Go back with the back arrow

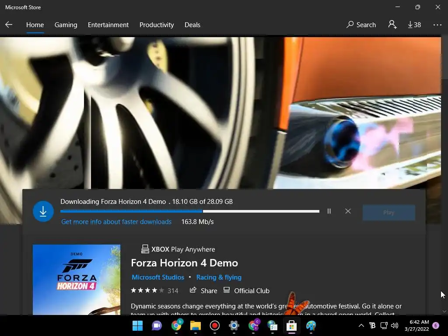[9, 24]
